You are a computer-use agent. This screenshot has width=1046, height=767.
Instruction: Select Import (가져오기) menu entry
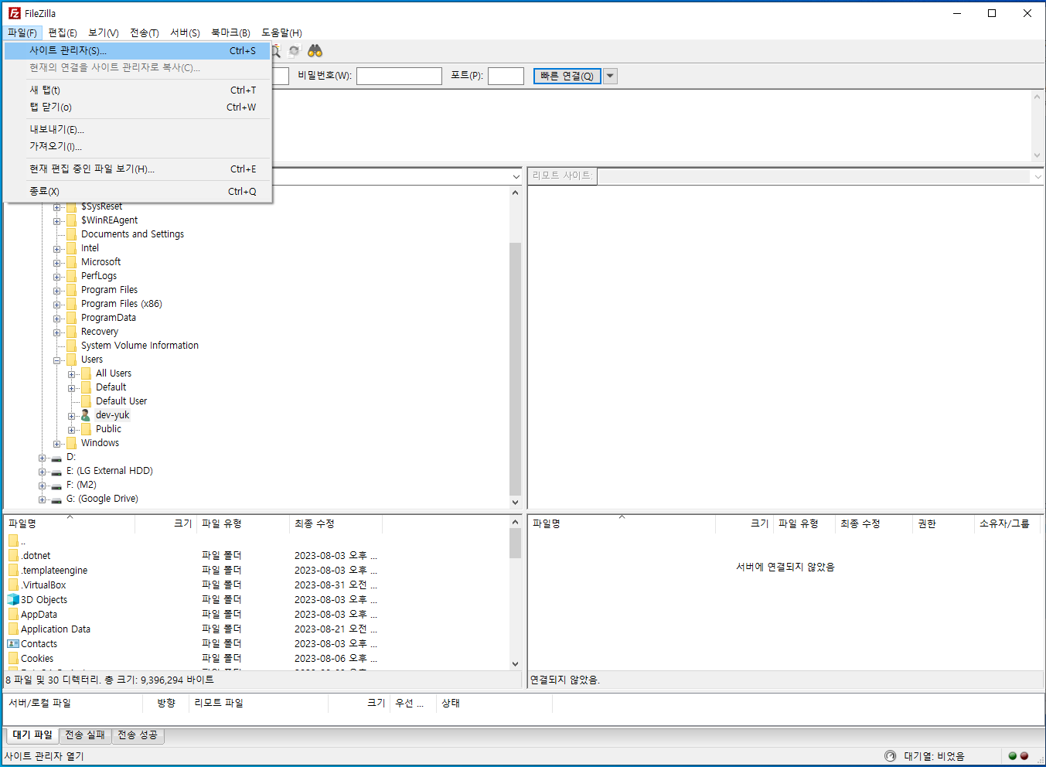[x=138, y=147]
